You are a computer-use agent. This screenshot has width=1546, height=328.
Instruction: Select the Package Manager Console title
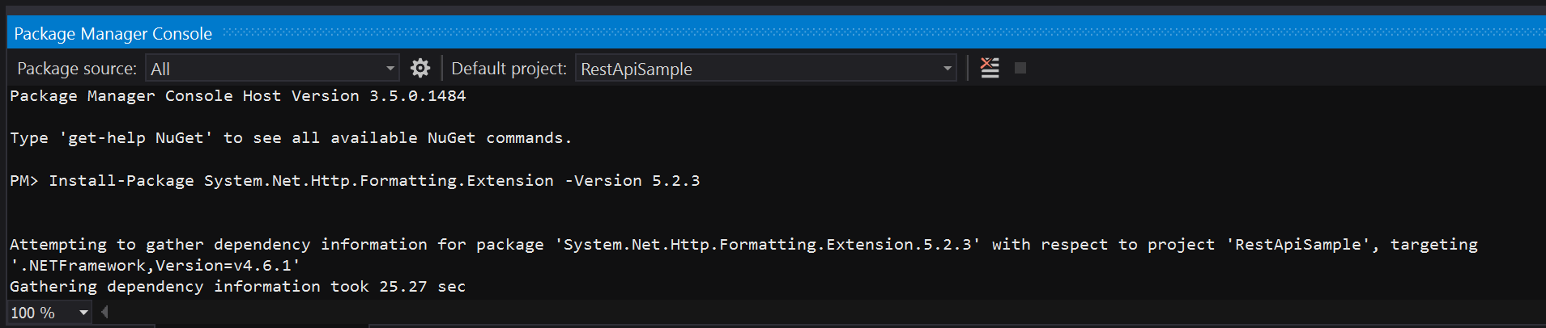(x=113, y=34)
